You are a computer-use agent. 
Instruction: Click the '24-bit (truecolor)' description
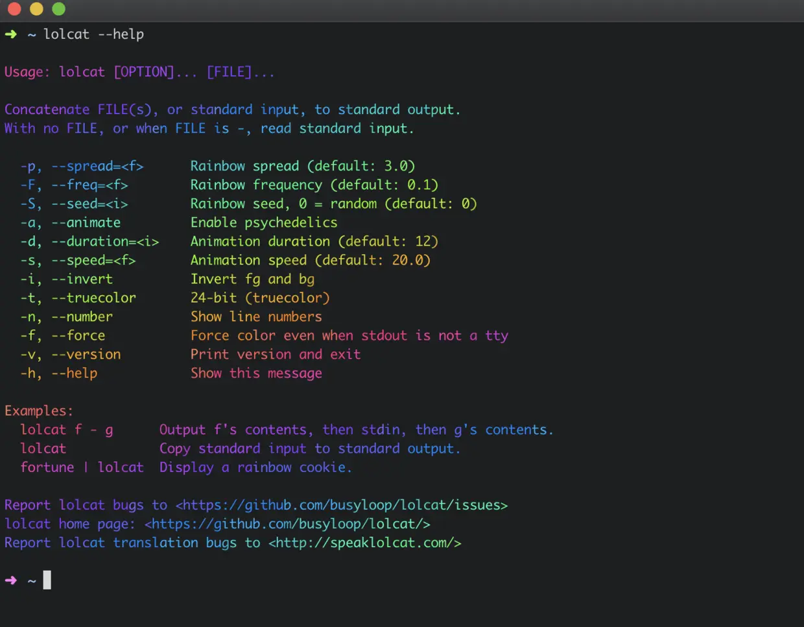[260, 298]
